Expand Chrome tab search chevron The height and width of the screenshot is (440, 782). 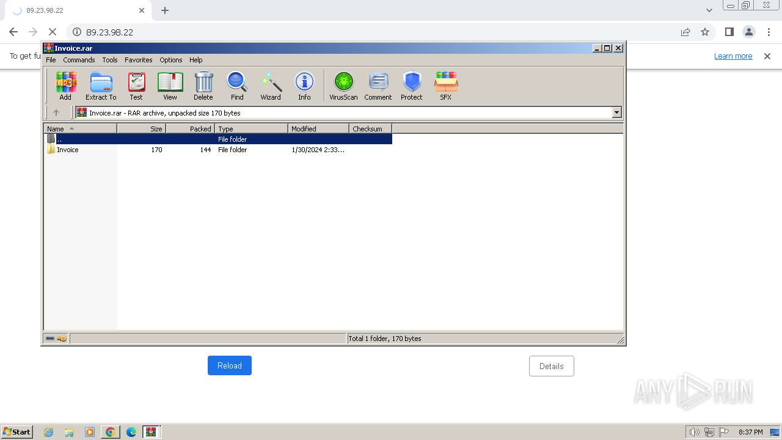709,10
